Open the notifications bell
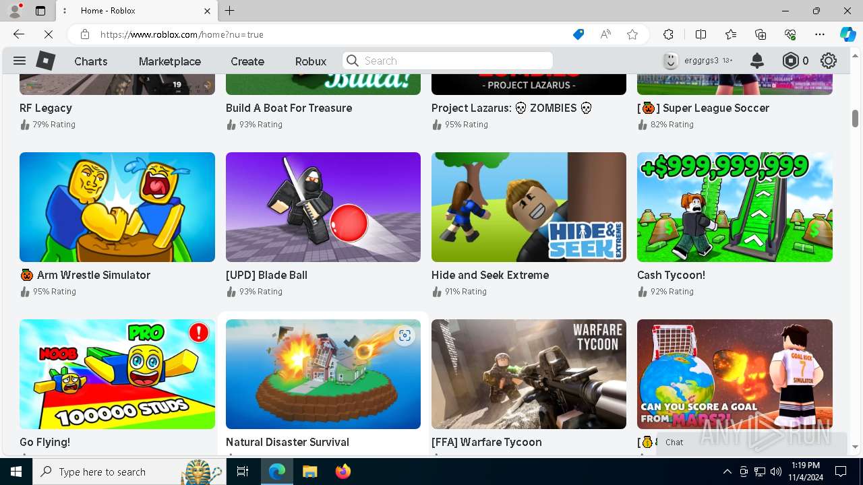Viewport: 863px width, 485px height. click(757, 61)
